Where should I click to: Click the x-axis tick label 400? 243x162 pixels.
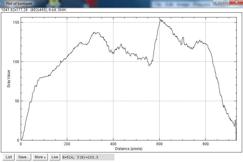coord(113,144)
